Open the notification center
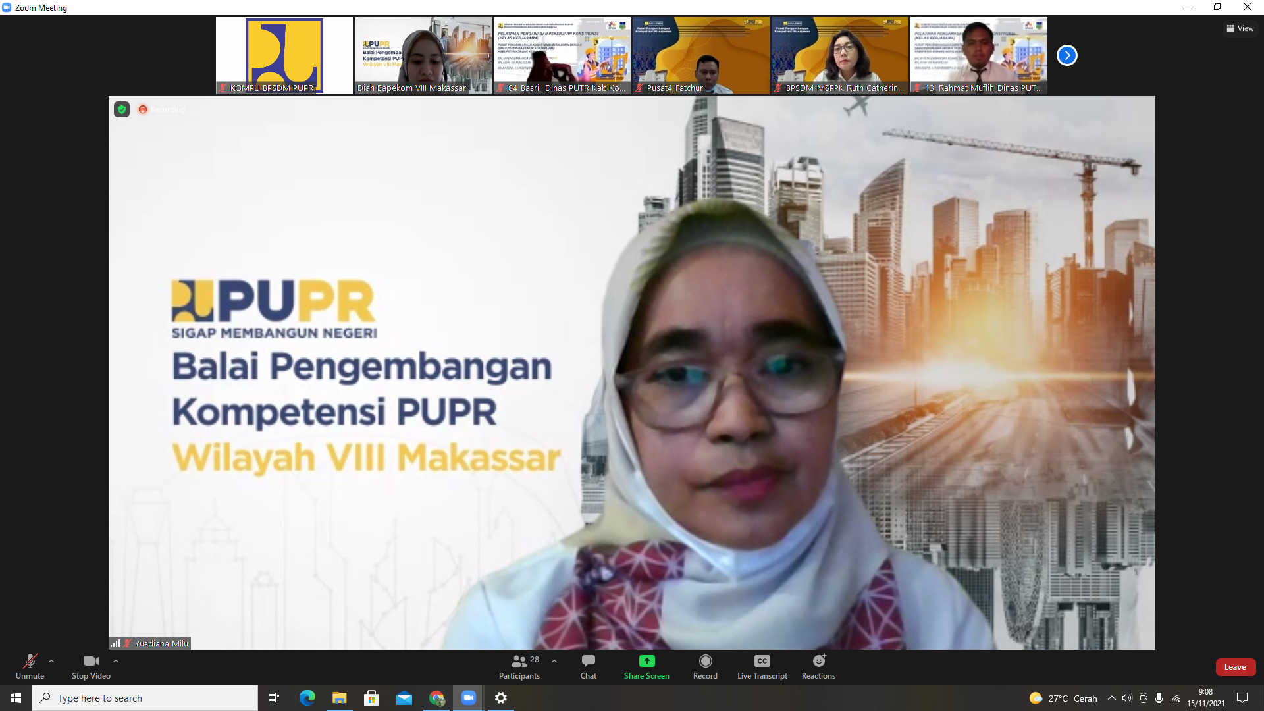Screen dimensions: 1264x711 (x=1242, y=698)
